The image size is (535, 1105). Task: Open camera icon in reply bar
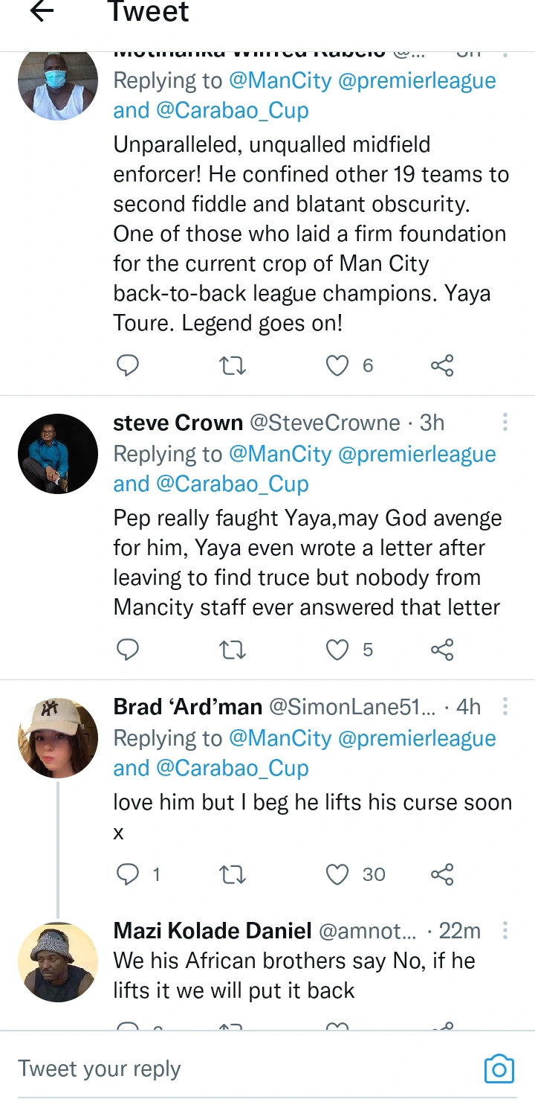pos(499,1069)
